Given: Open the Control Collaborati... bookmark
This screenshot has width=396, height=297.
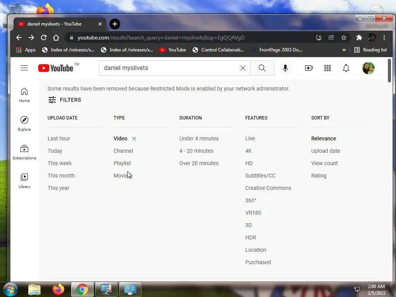Looking at the screenshot, I should point(218,50).
